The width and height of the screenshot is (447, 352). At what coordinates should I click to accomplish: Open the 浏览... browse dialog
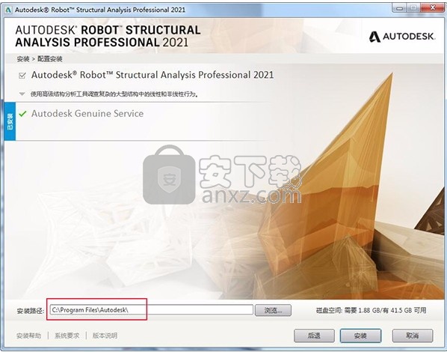click(x=273, y=310)
